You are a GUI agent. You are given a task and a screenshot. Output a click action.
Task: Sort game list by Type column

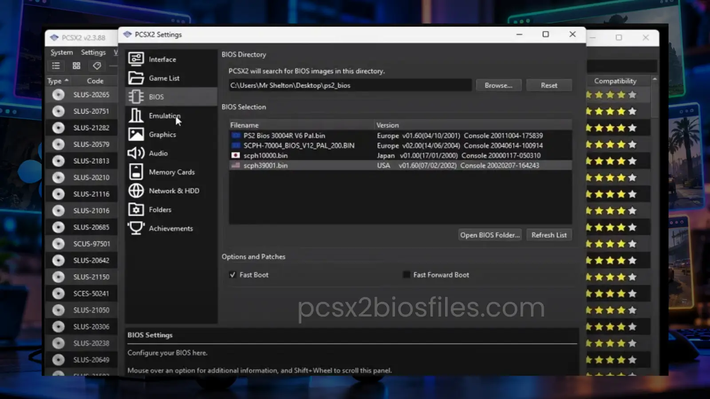[x=58, y=81]
